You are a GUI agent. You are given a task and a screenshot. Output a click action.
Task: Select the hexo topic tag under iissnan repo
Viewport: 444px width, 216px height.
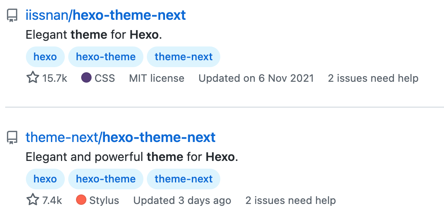tap(45, 57)
